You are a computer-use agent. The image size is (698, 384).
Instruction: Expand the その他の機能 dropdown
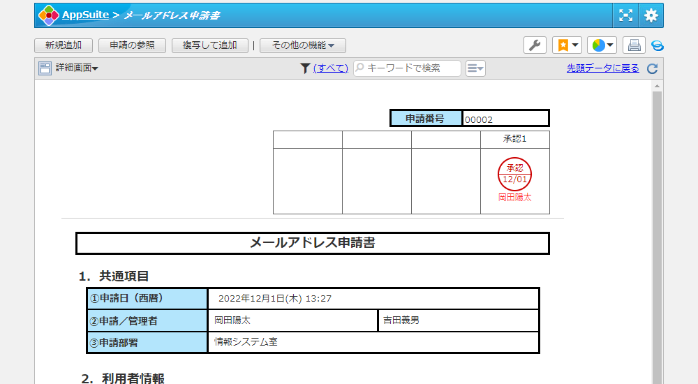[x=303, y=45]
